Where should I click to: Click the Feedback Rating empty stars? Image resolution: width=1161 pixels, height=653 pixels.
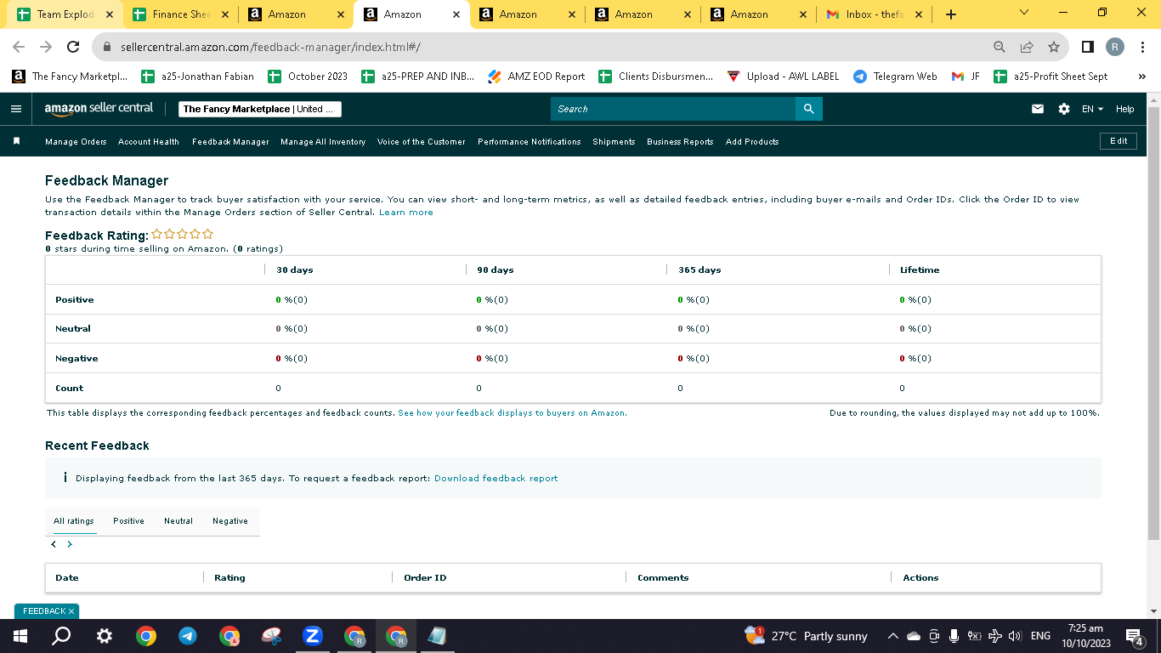tap(183, 235)
